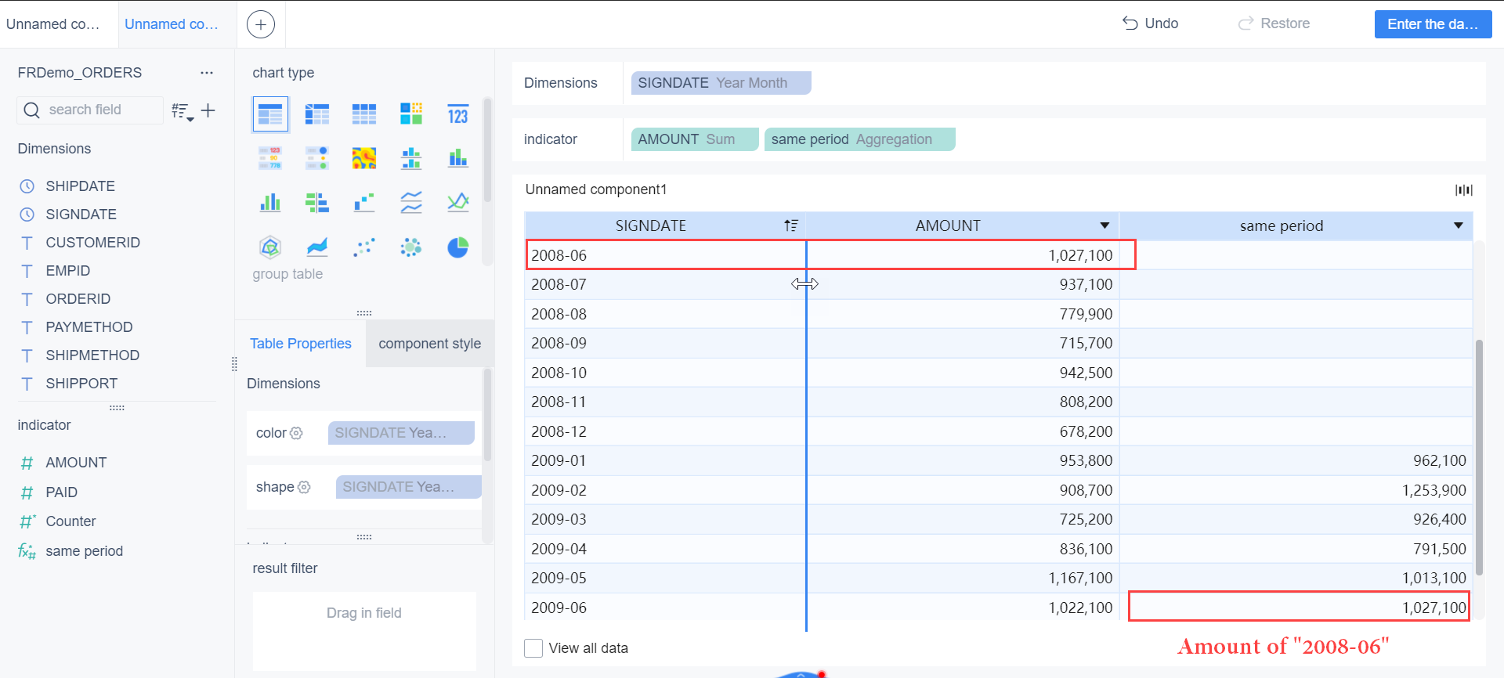1504x678 pixels.
Task: Choose the heat map chart type
Action: tap(363, 158)
